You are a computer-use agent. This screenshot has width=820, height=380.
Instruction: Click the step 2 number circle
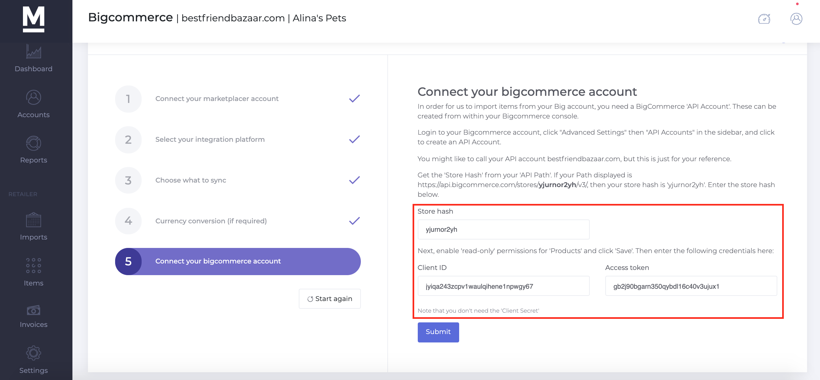coord(128,140)
